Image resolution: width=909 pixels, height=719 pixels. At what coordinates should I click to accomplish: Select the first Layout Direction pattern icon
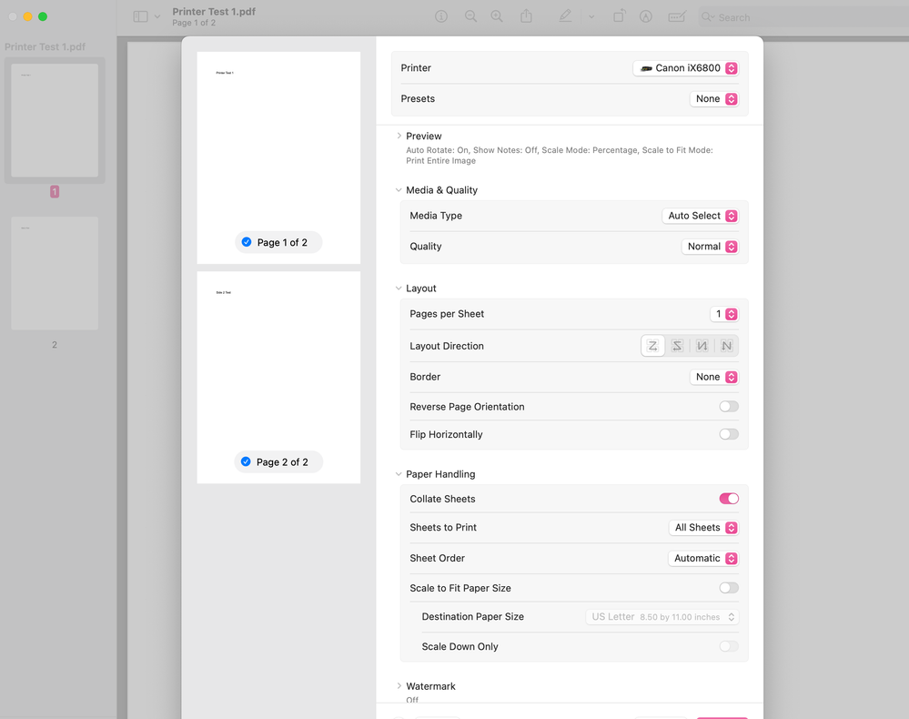(x=652, y=346)
